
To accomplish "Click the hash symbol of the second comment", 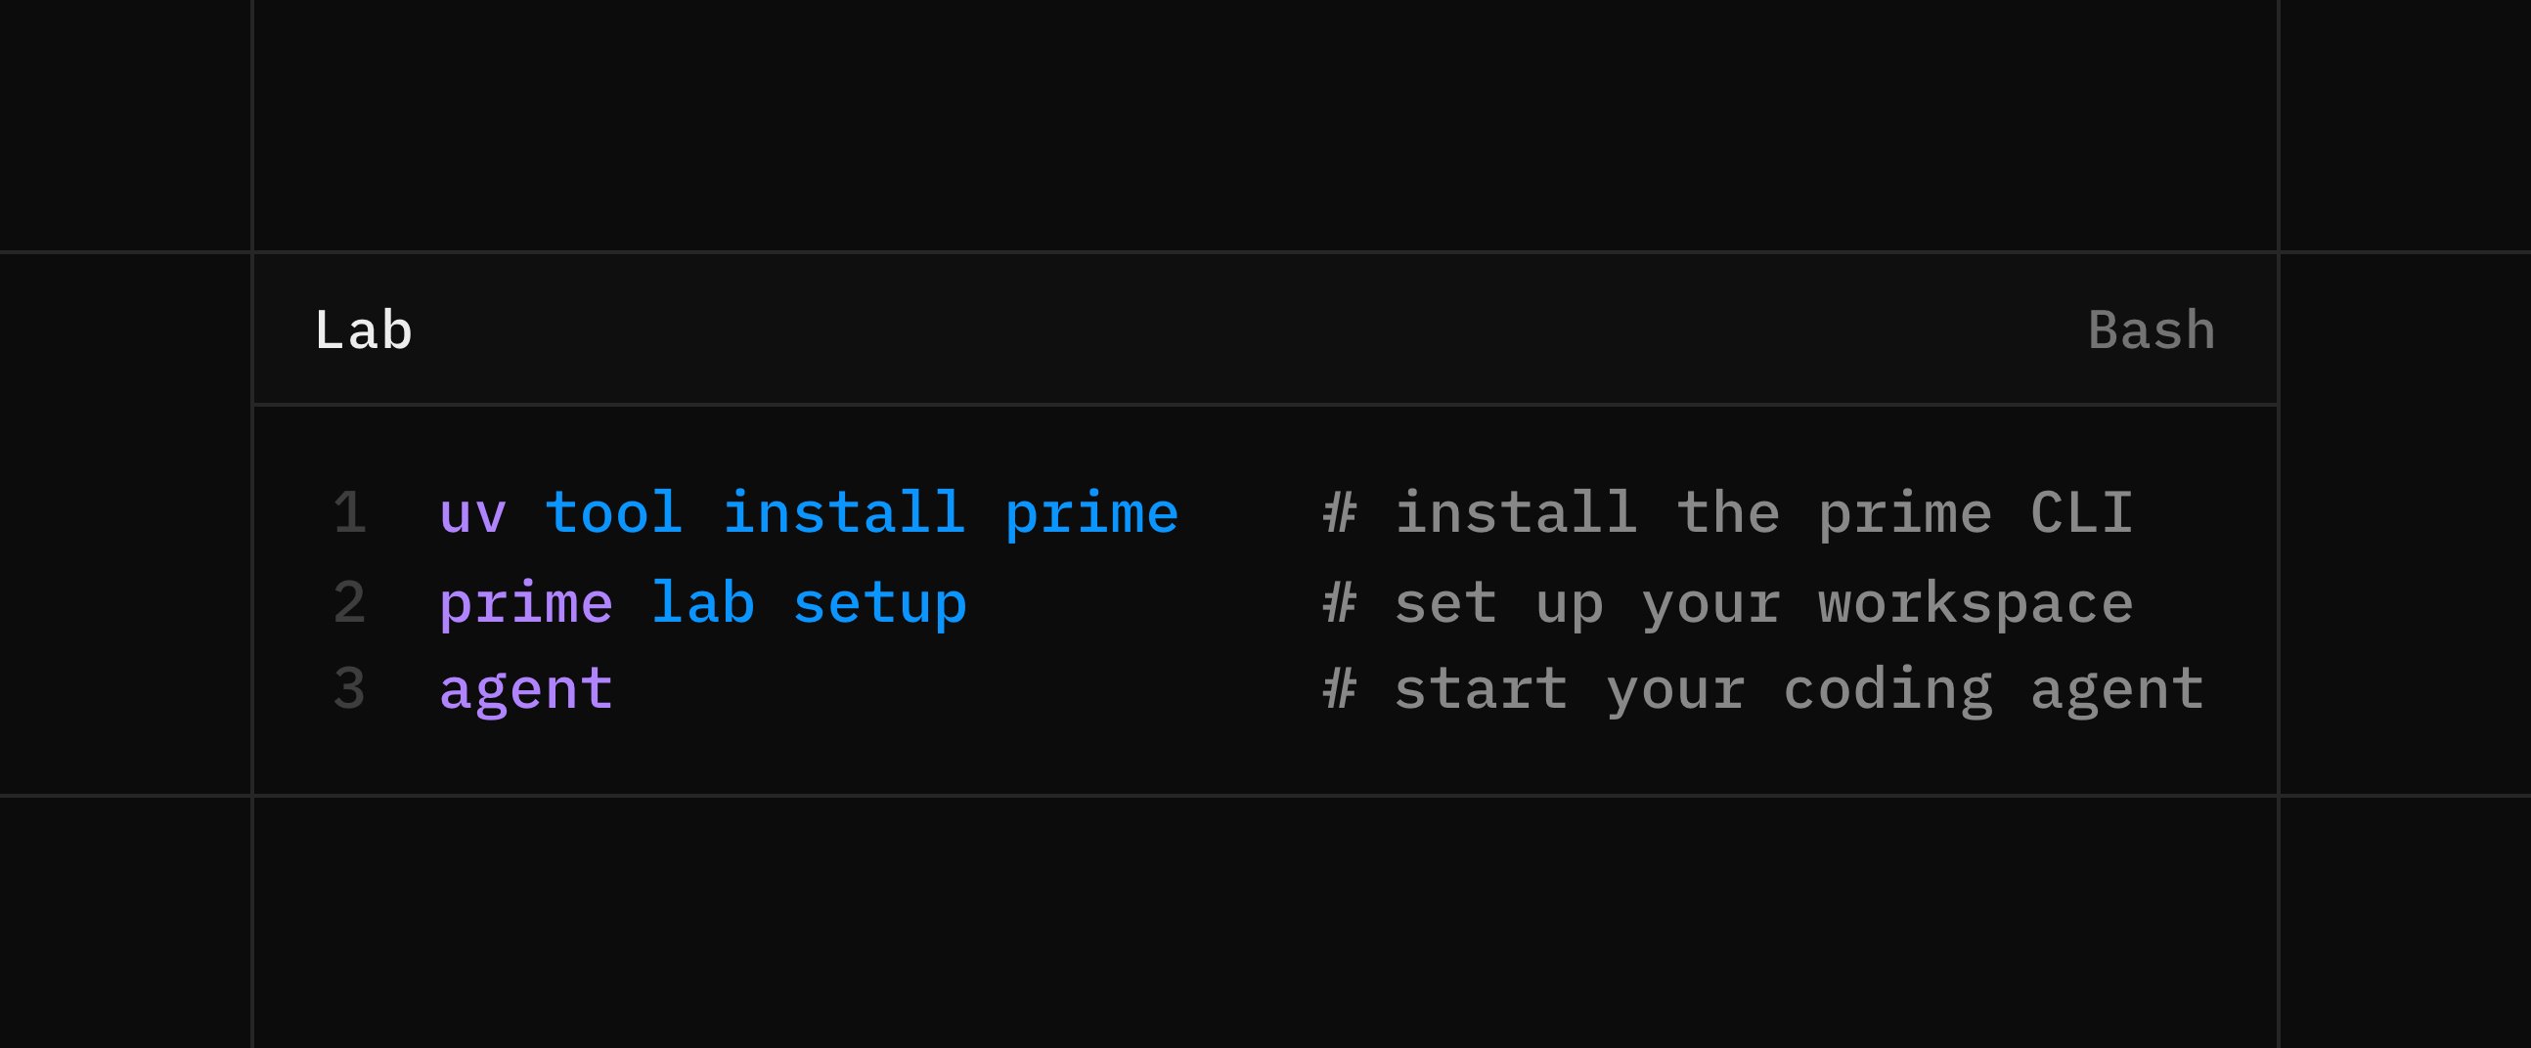I will (1340, 602).
